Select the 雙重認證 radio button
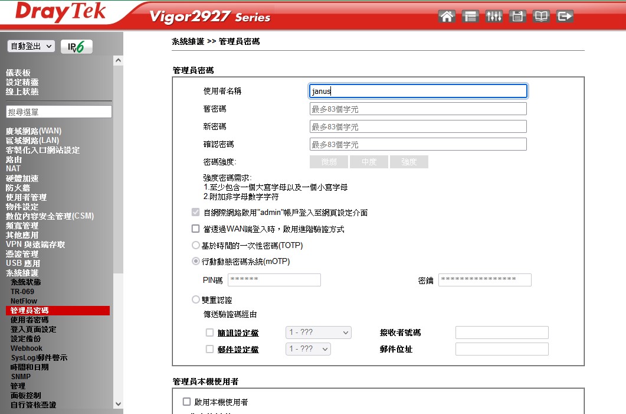The height and width of the screenshot is (414, 626). click(196, 300)
